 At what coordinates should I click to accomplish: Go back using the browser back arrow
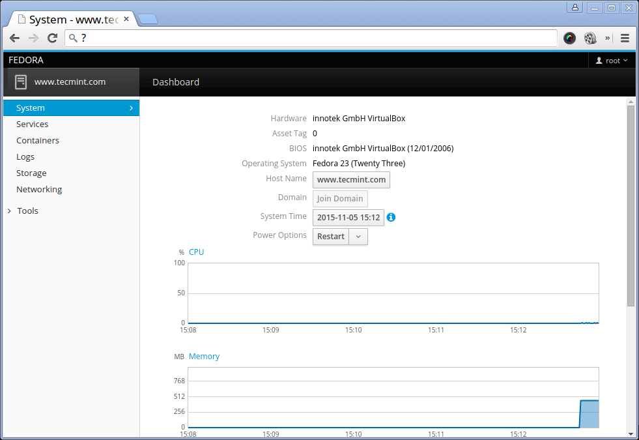click(x=14, y=38)
